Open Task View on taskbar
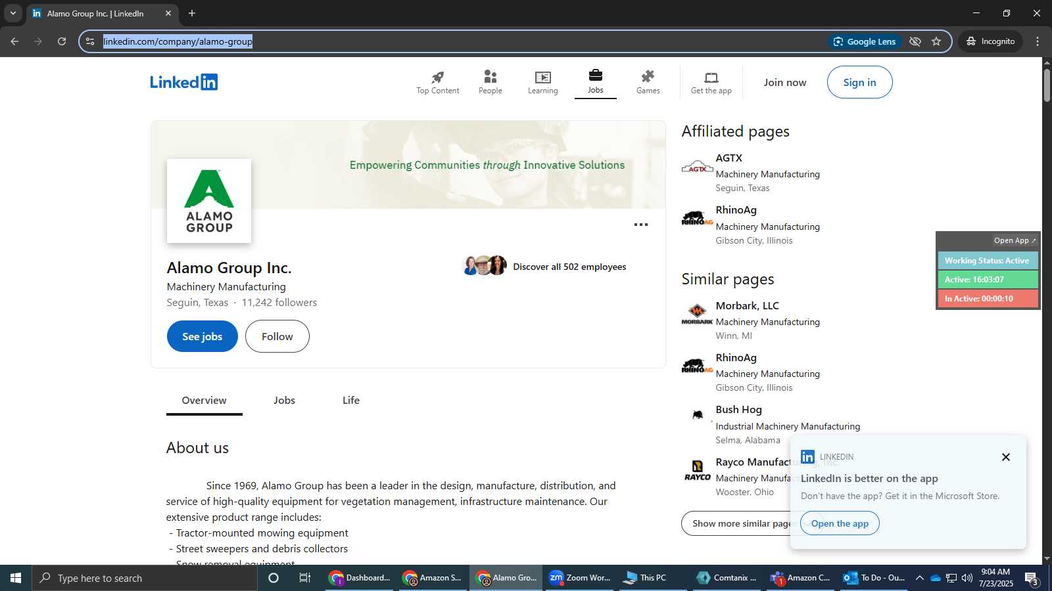Screen dimensions: 1052x591 (x=305, y=578)
